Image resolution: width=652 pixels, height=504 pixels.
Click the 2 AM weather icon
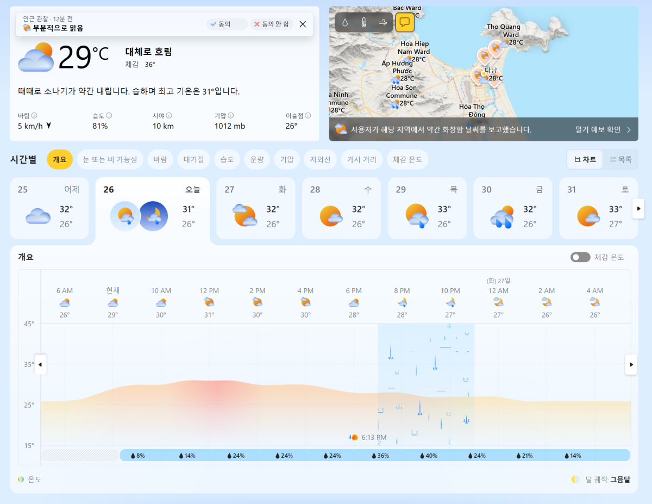547,302
